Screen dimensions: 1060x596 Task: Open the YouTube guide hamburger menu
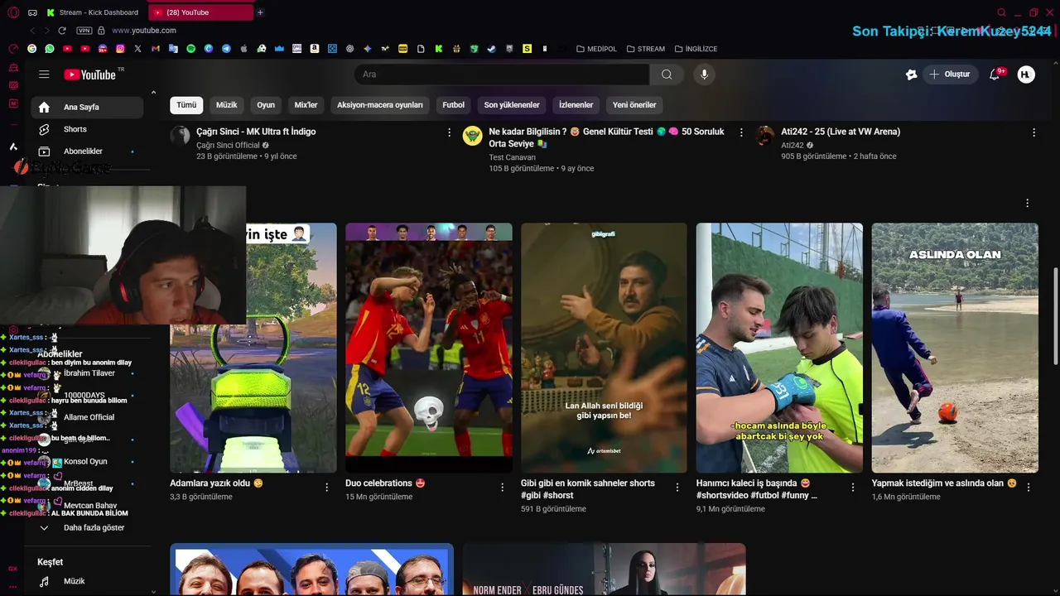44,74
